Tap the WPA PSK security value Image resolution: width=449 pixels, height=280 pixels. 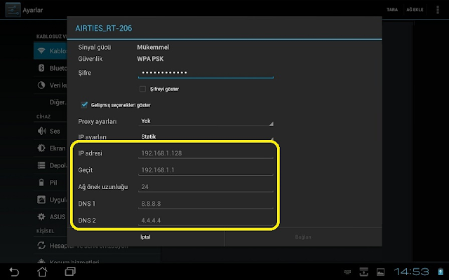(150, 59)
